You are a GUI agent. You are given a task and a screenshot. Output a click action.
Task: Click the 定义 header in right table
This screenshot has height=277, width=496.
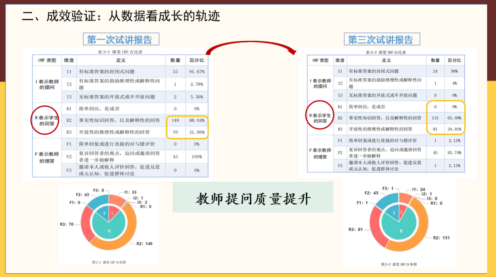(x=386, y=60)
